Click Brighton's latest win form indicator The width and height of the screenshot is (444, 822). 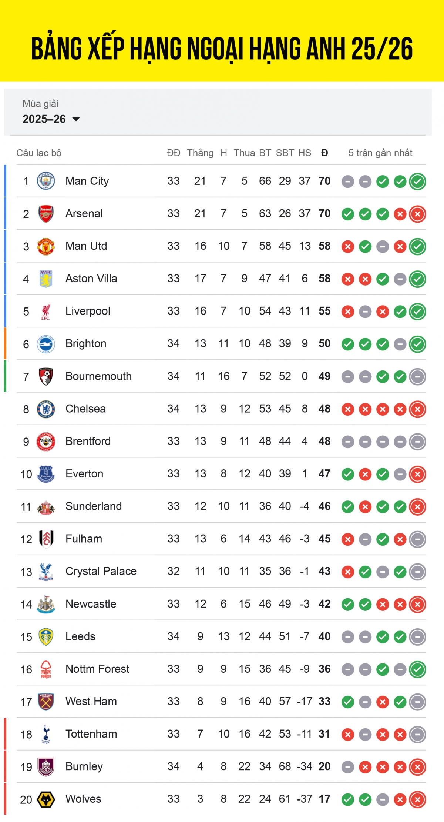(x=417, y=343)
